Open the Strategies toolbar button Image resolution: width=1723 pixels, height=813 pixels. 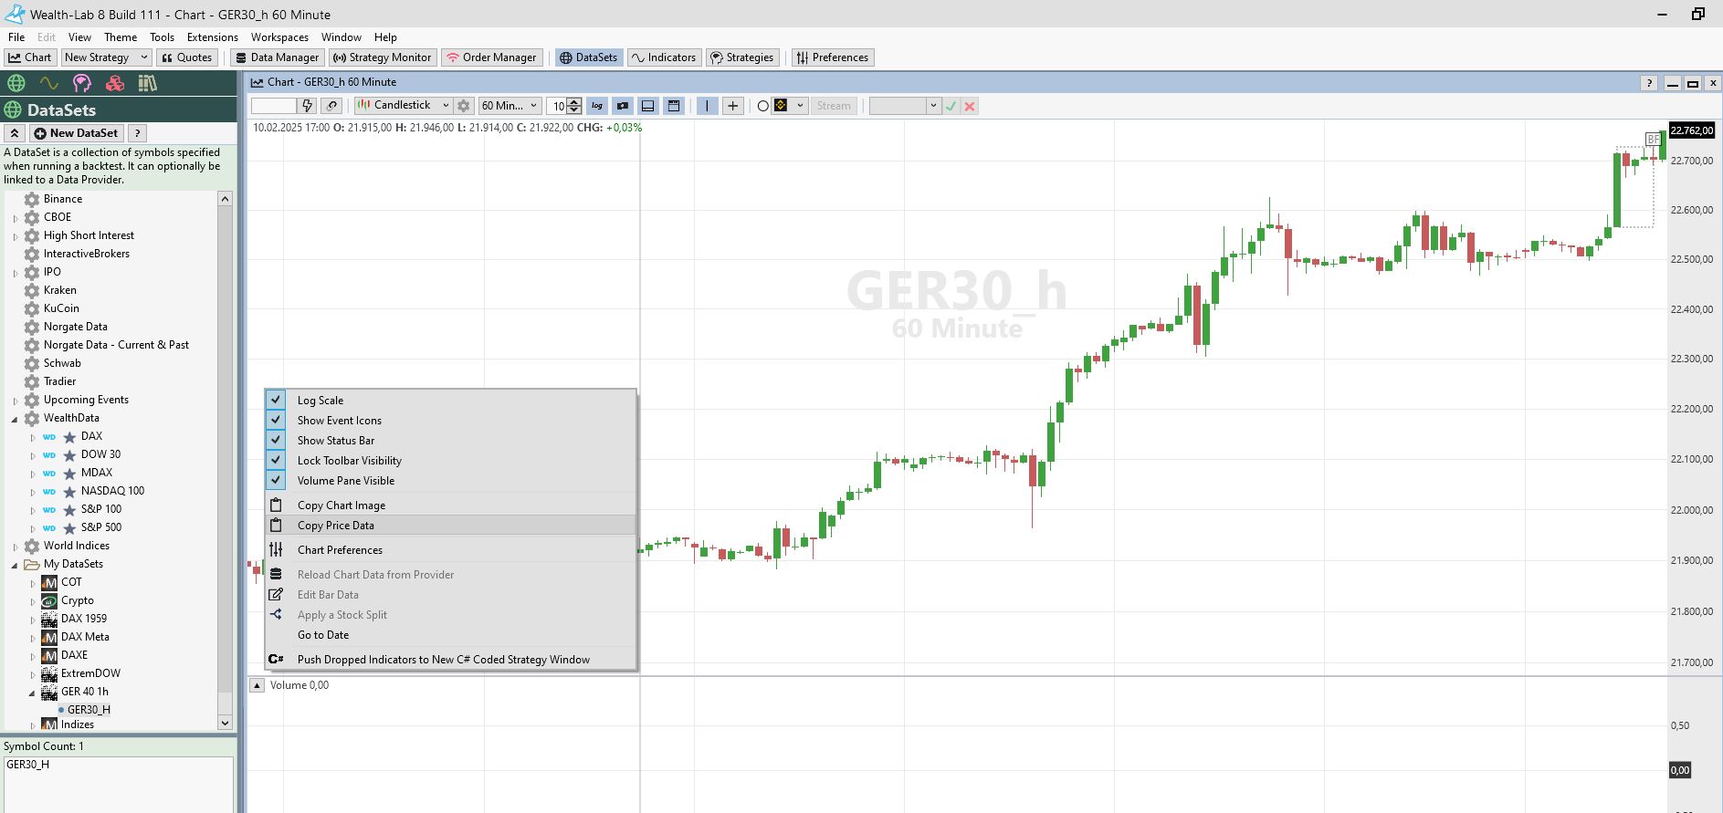pos(741,57)
